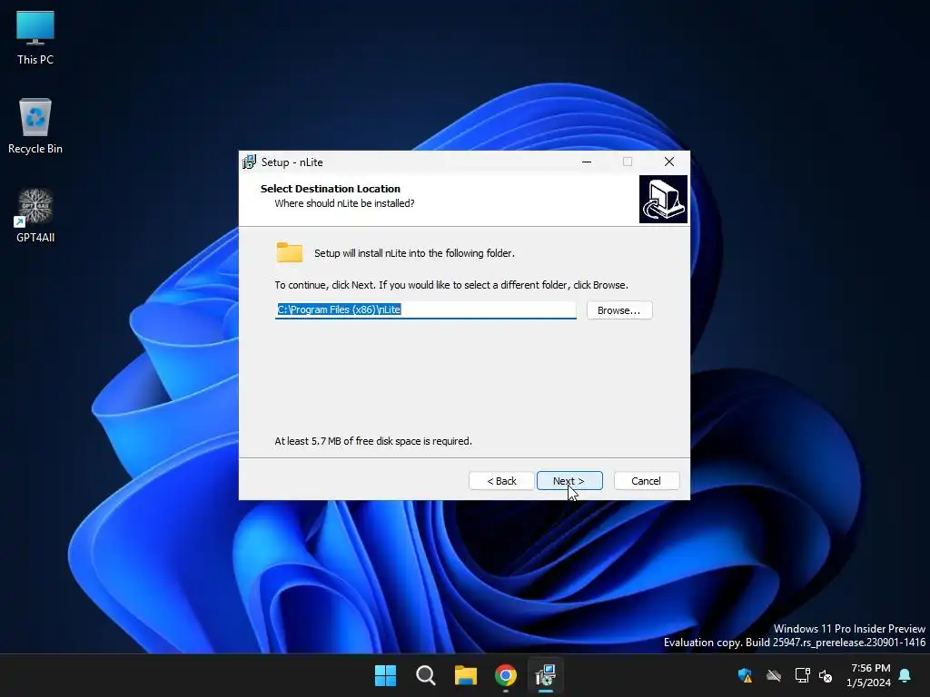Click 'Setup will install nLite' text
The height and width of the screenshot is (697, 930).
click(x=414, y=253)
